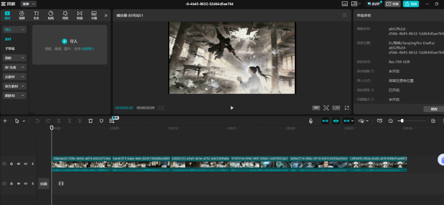Viewport: 444px width, 205px height.
Task: Enter fullscreen preview mode
Action: point(347,108)
